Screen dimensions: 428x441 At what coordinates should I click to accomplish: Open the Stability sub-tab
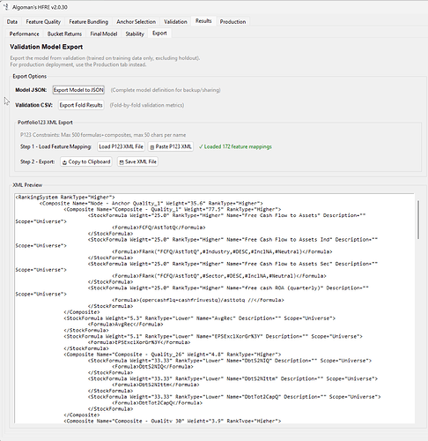135,34
